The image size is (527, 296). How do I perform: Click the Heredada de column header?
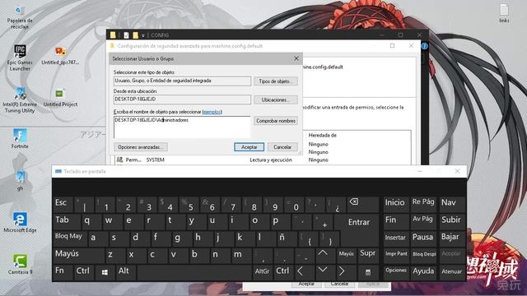pos(322,135)
